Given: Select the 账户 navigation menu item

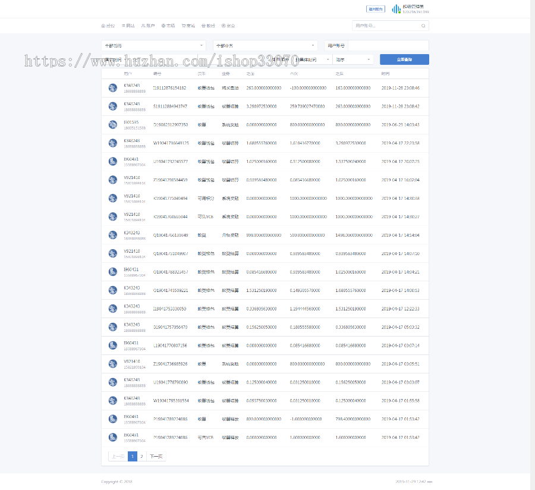Looking at the screenshot, I should click(x=148, y=26).
